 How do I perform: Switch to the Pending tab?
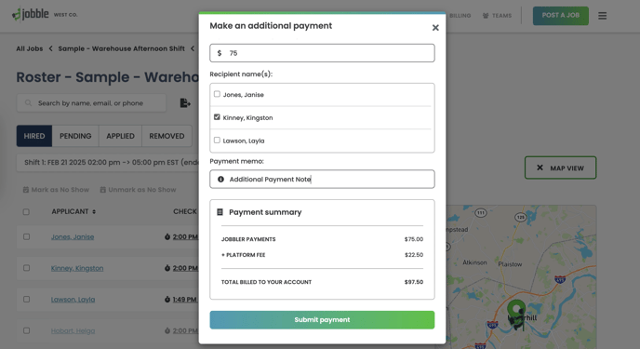(75, 136)
